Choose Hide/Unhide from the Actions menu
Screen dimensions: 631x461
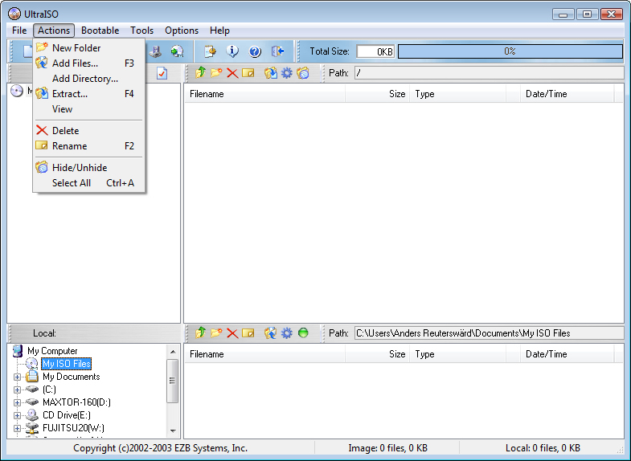coord(88,168)
